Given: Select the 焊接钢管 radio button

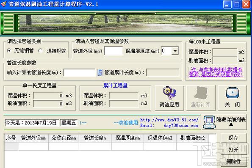Looking at the screenshot, I should click(x=40, y=51).
